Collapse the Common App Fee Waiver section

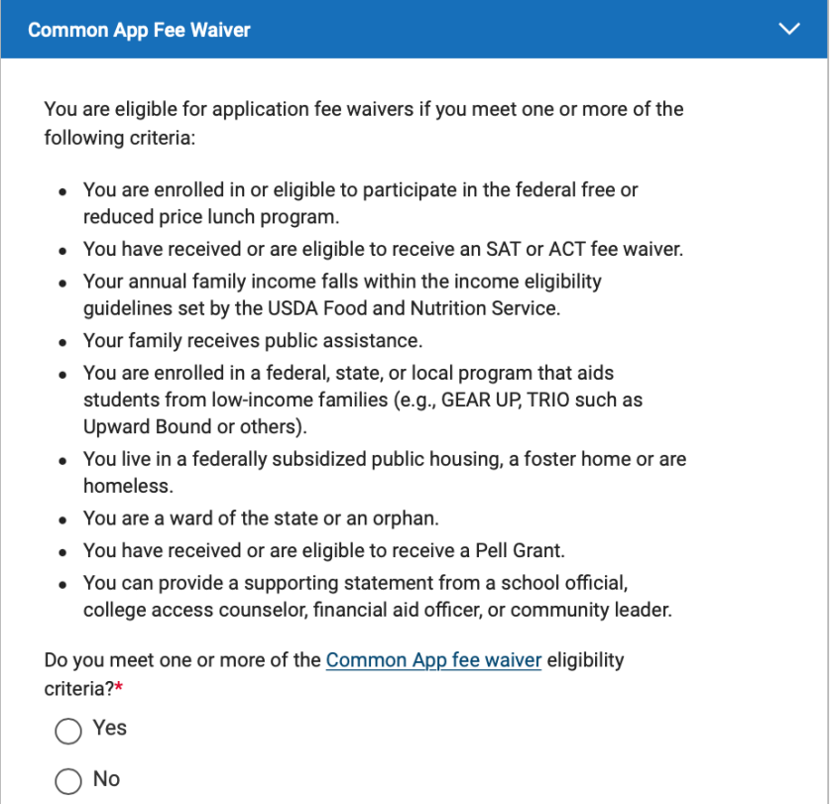(789, 29)
